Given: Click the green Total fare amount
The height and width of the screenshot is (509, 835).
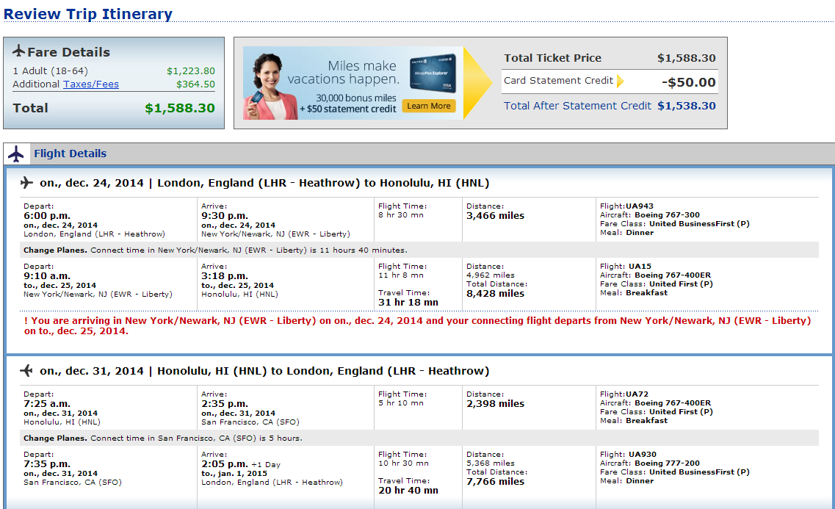Looking at the screenshot, I should pyautogui.click(x=179, y=108).
